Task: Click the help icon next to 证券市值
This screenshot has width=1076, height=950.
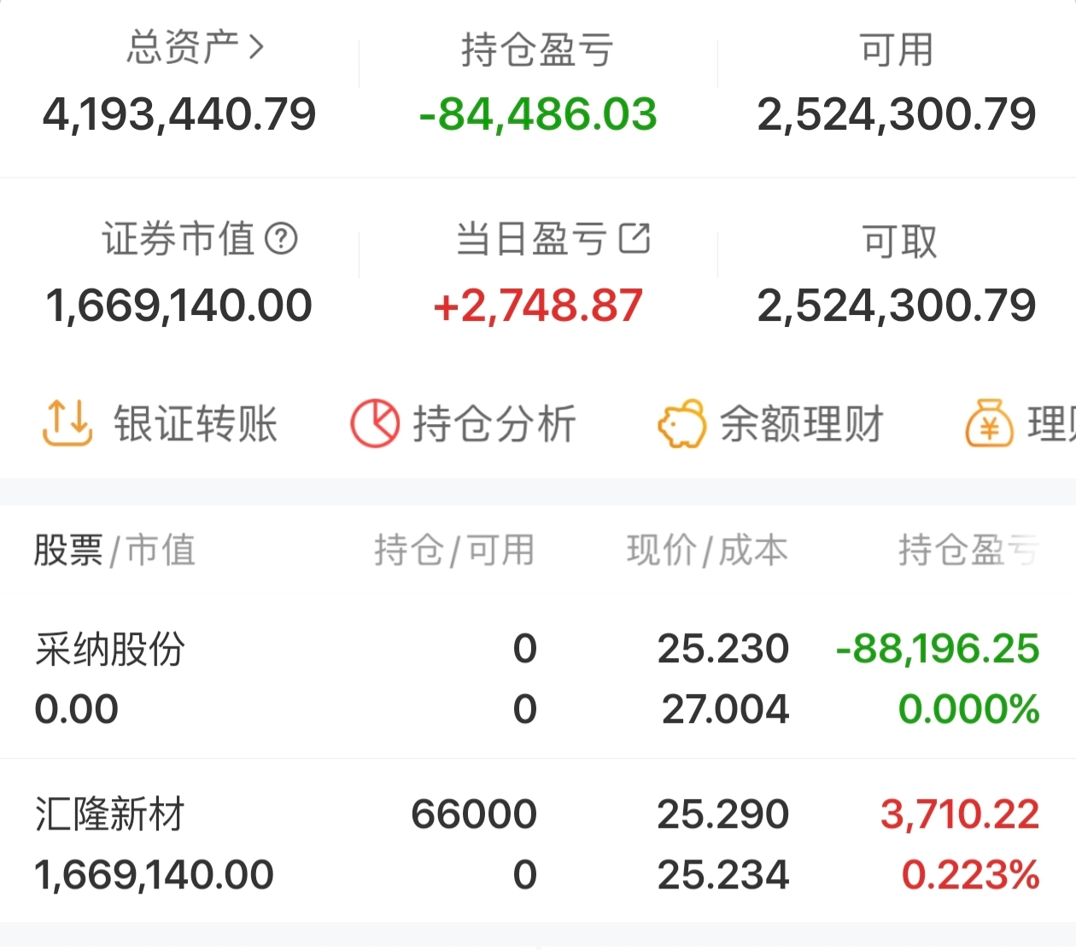Action: (281, 239)
